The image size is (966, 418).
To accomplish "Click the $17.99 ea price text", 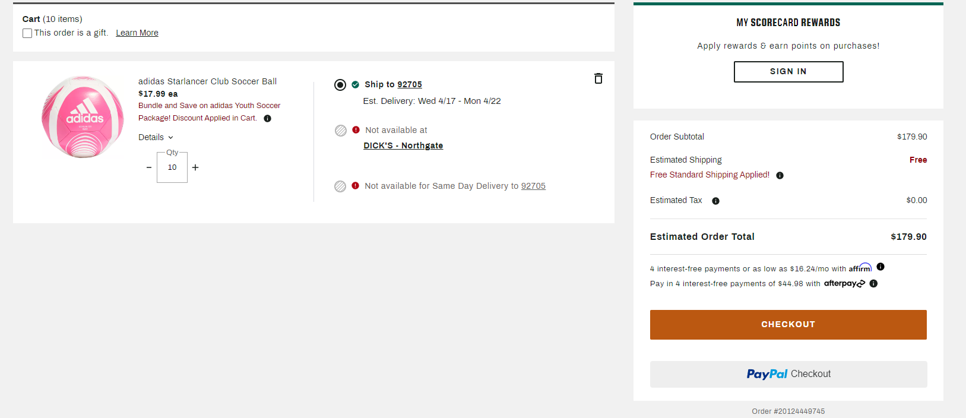I will click(158, 94).
